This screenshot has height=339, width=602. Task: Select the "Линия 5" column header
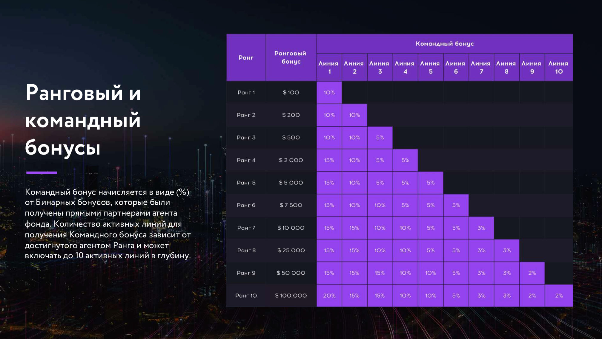pyautogui.click(x=430, y=67)
